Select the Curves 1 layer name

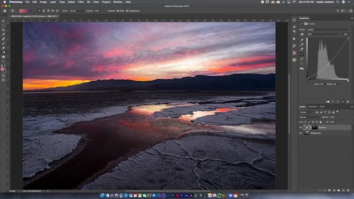point(322,128)
